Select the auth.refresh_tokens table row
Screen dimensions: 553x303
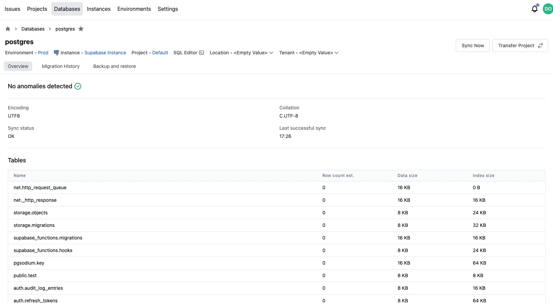277,299
